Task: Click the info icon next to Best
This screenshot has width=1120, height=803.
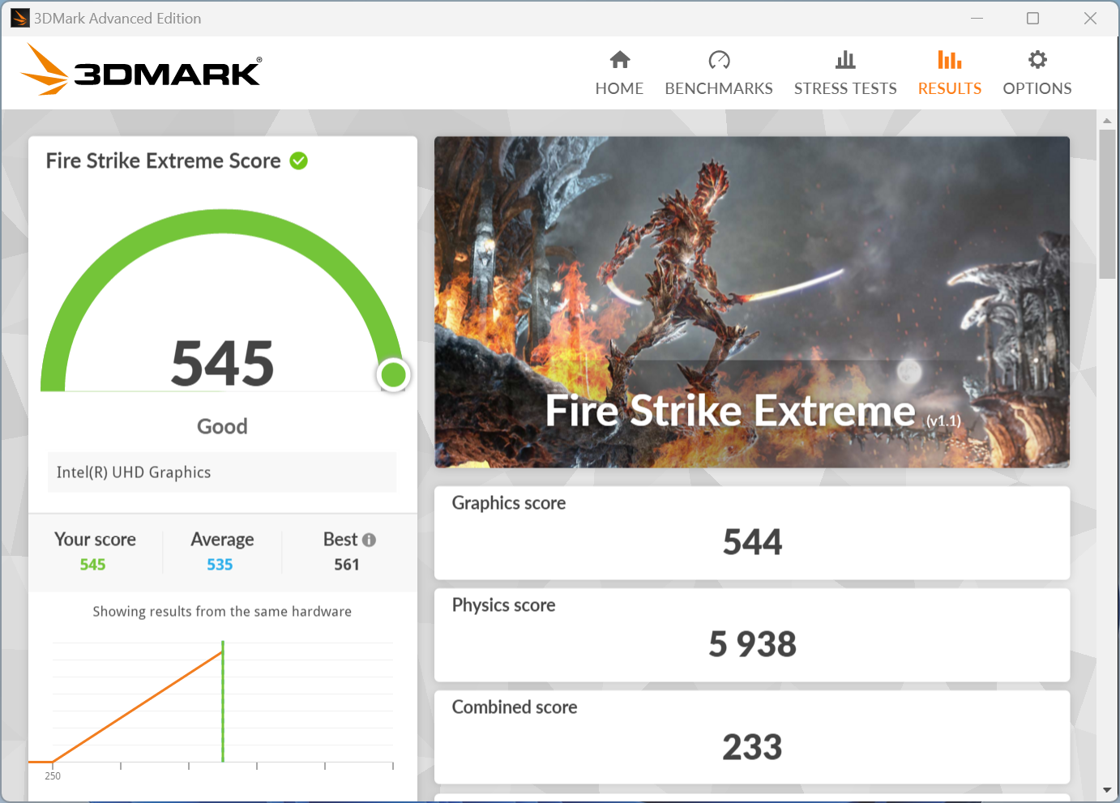Action: (x=369, y=540)
